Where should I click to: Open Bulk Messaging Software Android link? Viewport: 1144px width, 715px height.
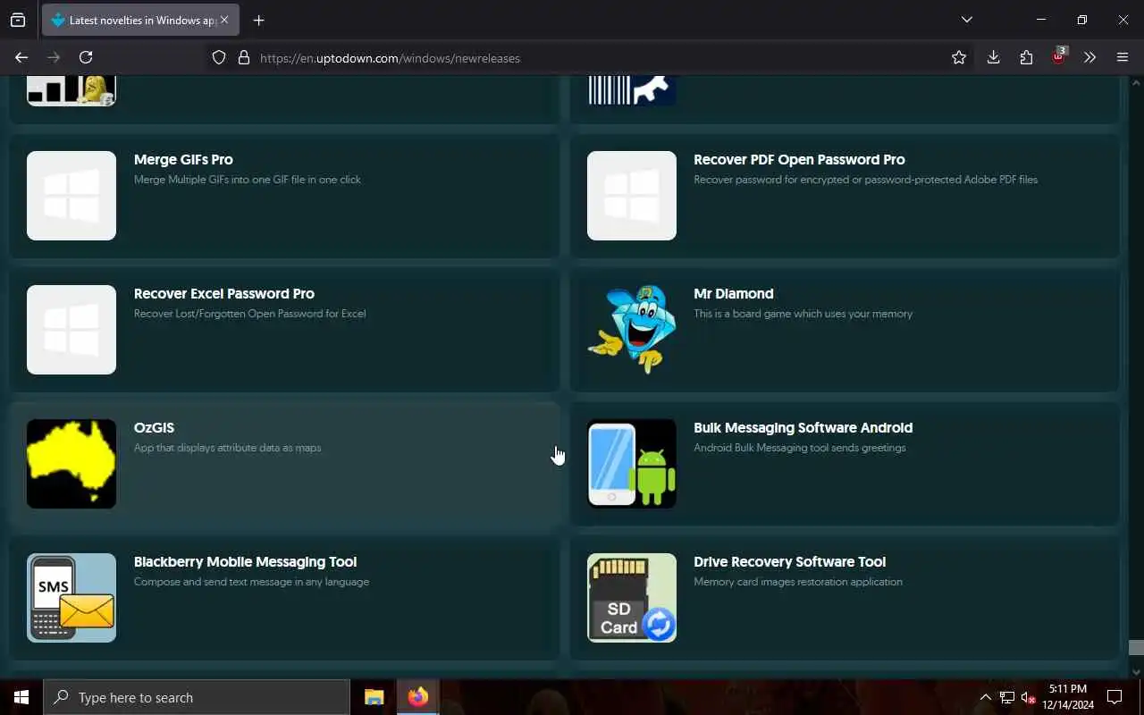803,427
